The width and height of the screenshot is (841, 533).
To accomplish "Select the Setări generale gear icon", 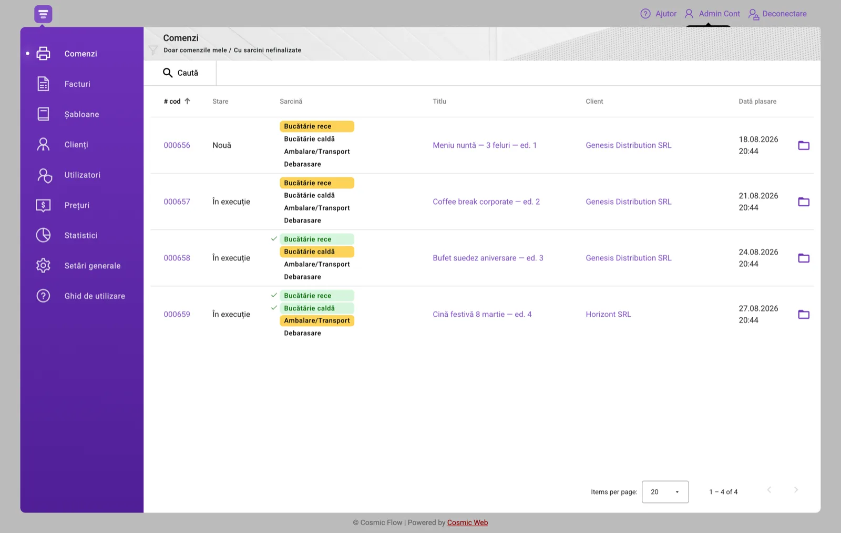I will tap(43, 266).
